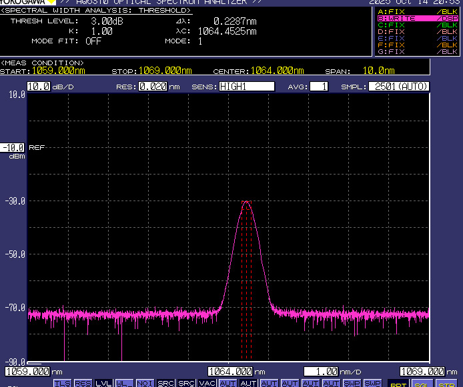Viewport: 463px width, 387px height.
Task: Open the SENS HIGH1 sensitivity field
Action: coord(247,87)
